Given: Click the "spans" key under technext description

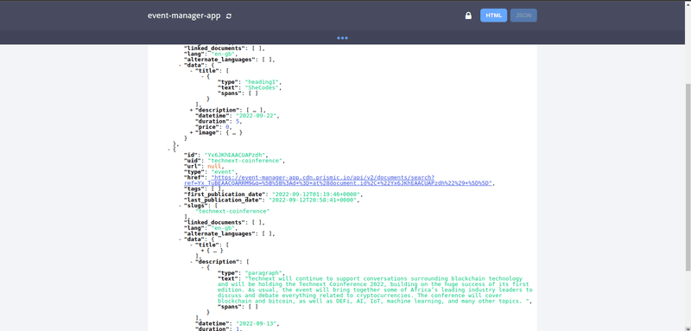Looking at the screenshot, I should click(x=231, y=307).
